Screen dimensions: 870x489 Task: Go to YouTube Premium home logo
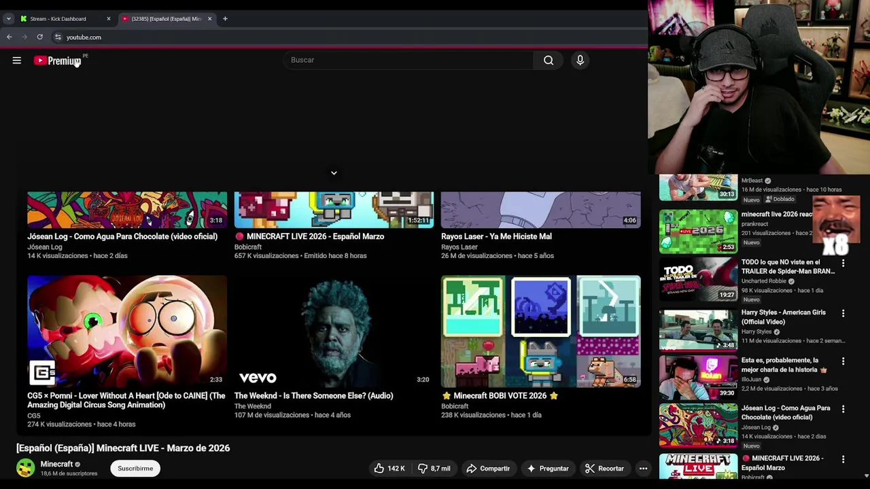[x=58, y=60]
